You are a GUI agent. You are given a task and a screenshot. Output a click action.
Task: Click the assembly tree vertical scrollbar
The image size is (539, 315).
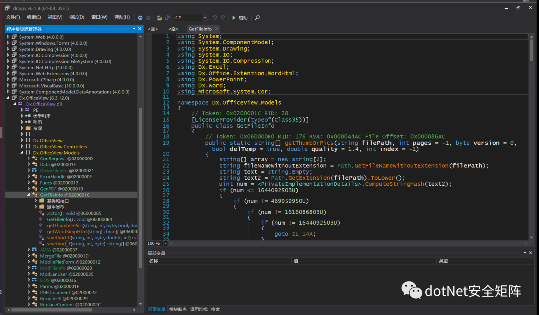(140, 187)
